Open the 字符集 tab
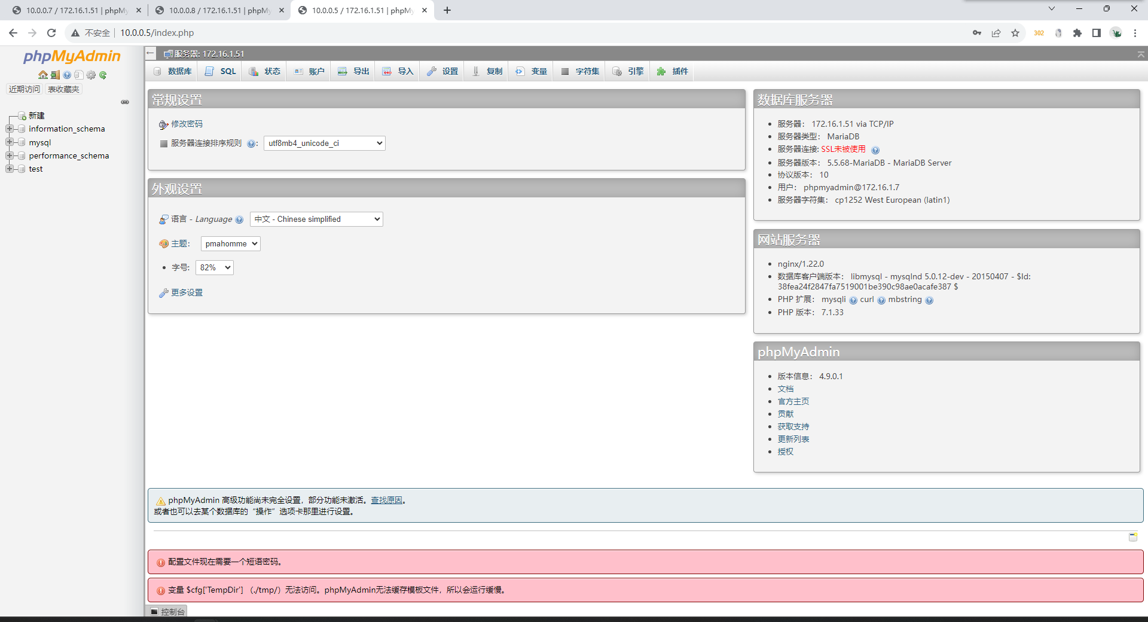The width and height of the screenshot is (1148, 622). 580,71
